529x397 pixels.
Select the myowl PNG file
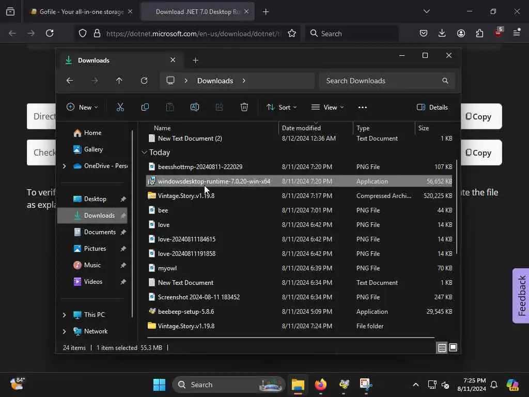299,268
